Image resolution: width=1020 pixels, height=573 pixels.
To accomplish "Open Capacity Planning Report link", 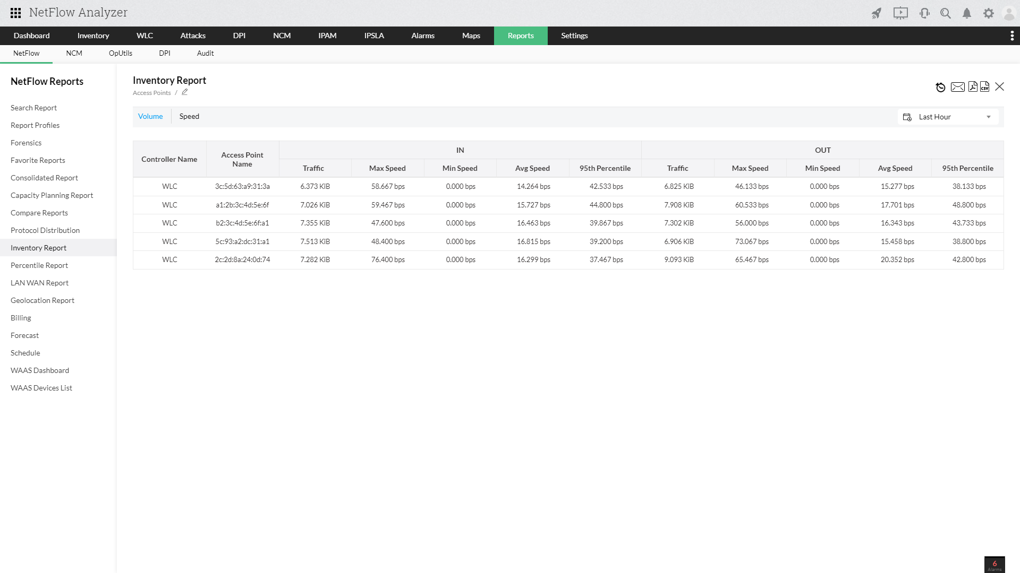I will click(x=52, y=195).
